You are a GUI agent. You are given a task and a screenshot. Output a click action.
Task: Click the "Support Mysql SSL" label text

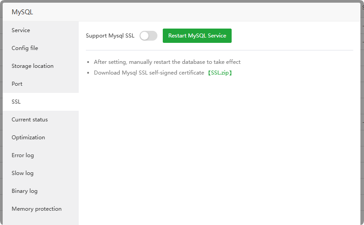[110, 36]
